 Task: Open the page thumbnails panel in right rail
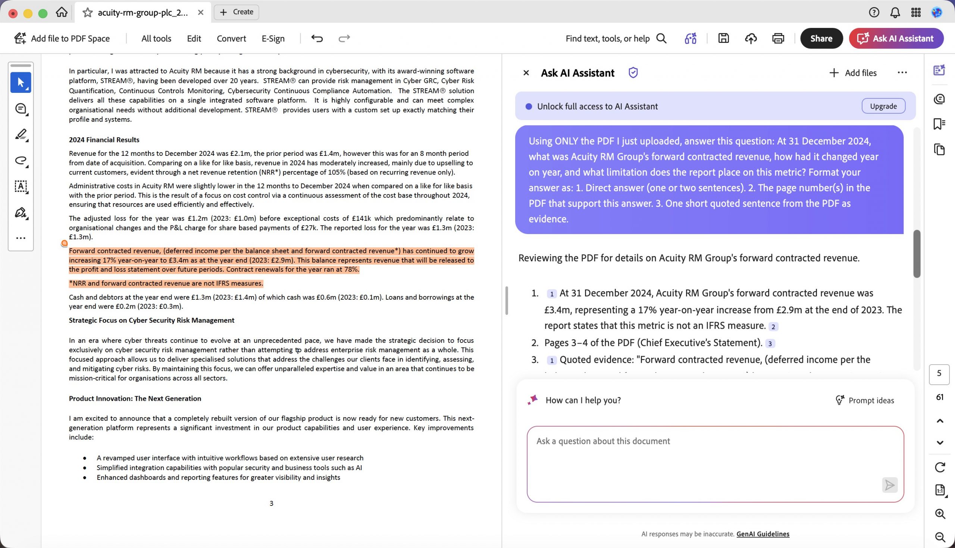pos(940,149)
